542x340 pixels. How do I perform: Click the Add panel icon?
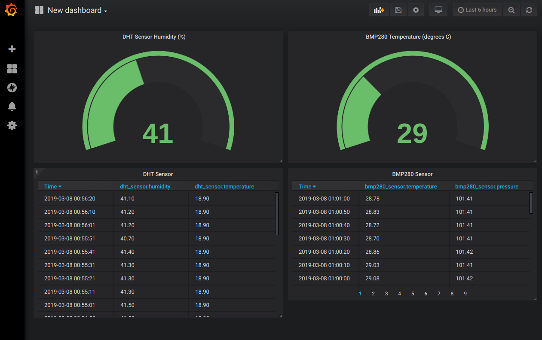[x=379, y=10]
